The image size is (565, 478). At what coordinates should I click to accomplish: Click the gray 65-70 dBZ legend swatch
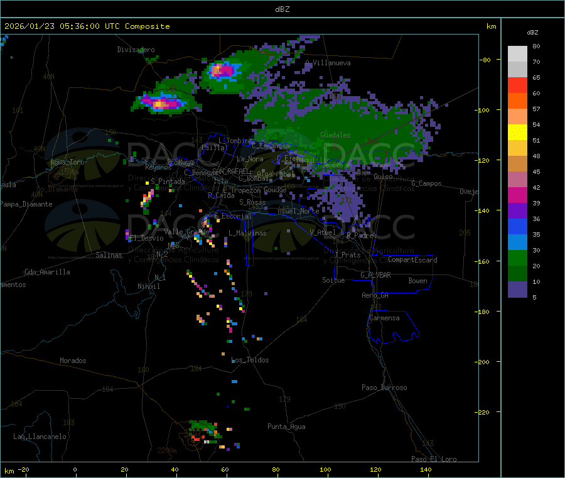pos(517,70)
